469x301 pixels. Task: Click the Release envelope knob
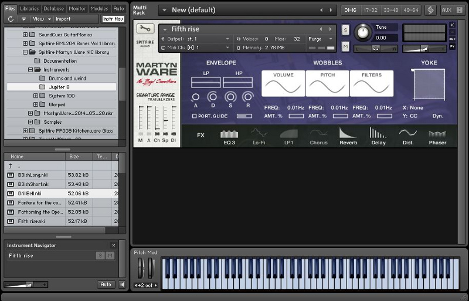[x=247, y=97]
